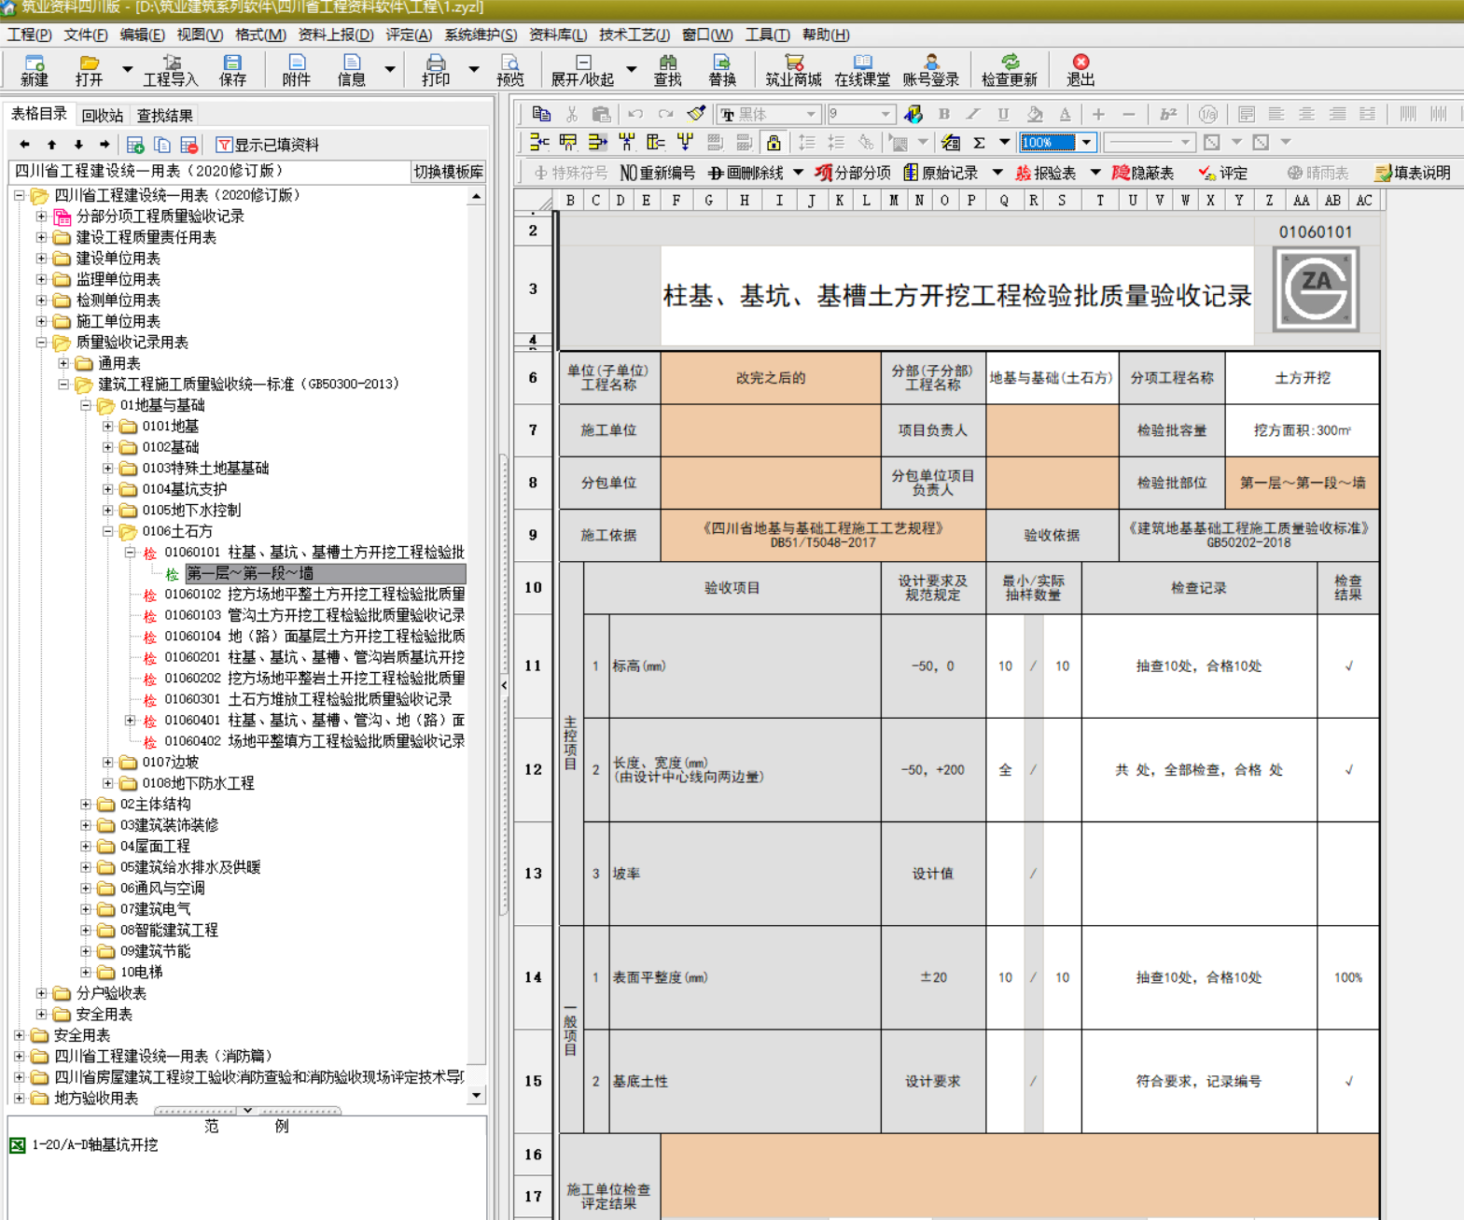Image resolution: width=1464 pixels, height=1220 pixels.
Task: Click the 展开/收起 expand-collapse icon
Action: tap(582, 70)
